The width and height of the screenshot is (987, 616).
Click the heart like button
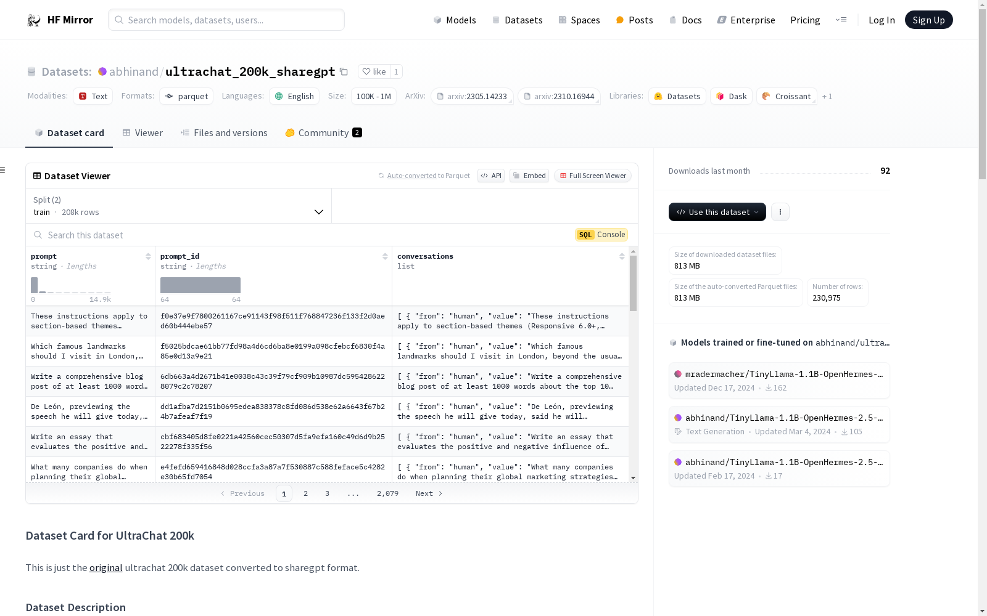coord(374,71)
